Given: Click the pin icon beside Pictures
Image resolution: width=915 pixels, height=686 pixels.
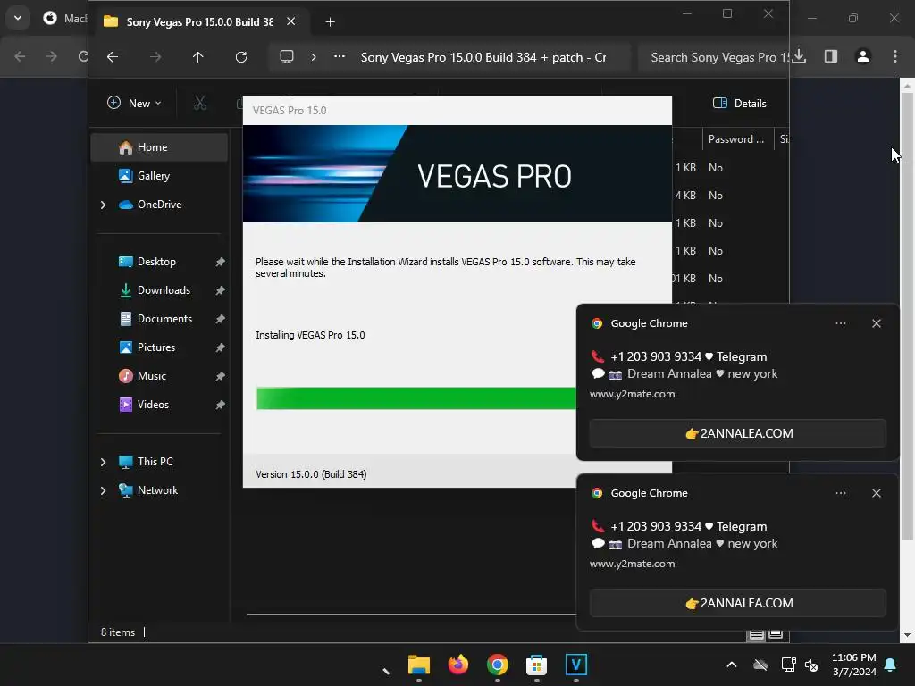Looking at the screenshot, I should pos(220,347).
